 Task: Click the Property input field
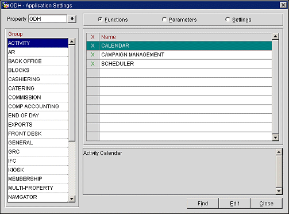48,19
